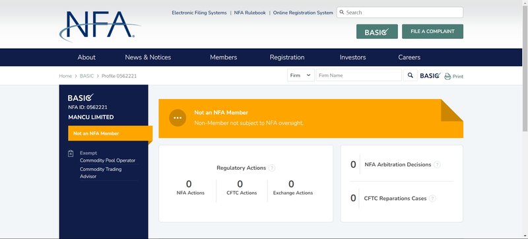Open the NFA Arbitration Decisions help icon
Viewport: 528px width, 239px height.
[437, 164]
